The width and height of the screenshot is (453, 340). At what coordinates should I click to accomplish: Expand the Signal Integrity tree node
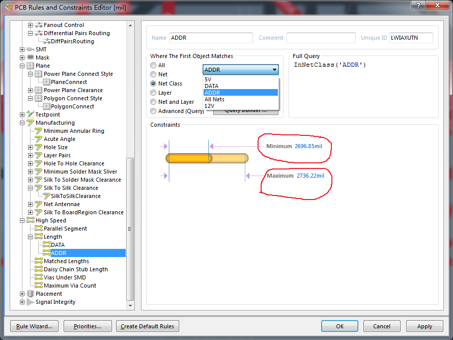coord(22,302)
